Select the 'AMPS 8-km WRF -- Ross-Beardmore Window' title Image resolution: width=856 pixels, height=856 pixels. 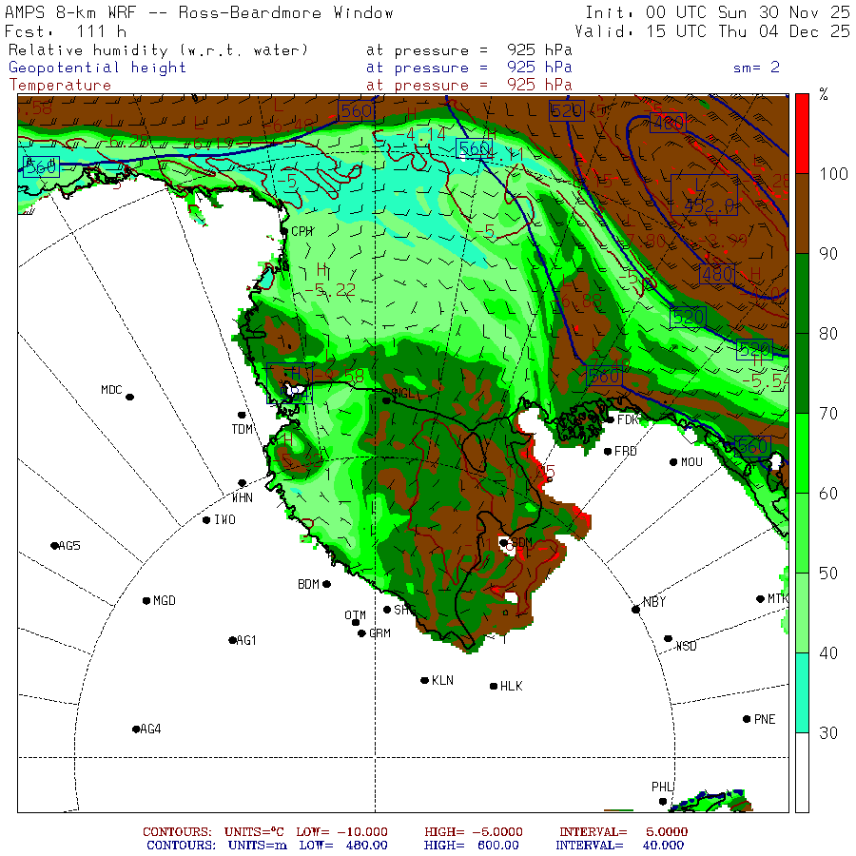[x=199, y=13]
